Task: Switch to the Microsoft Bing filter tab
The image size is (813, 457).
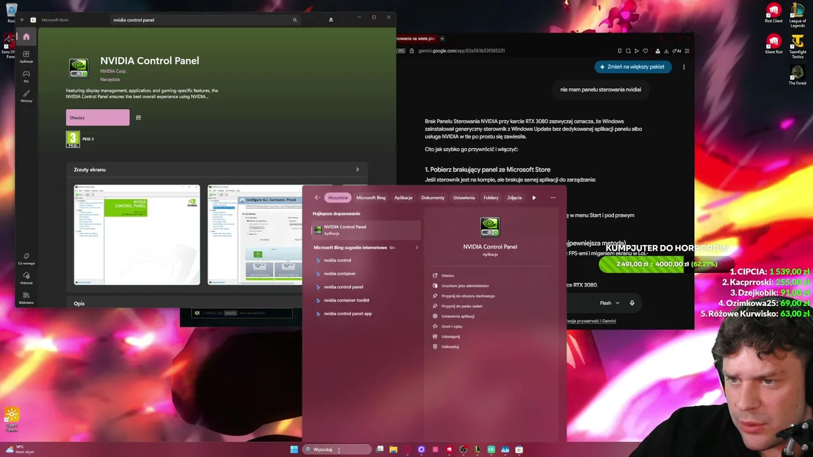Action: click(x=371, y=197)
